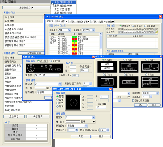The height and width of the screenshot is (147, 163).
Task: Open 색상 dropdown arrow in 평면-단면 dialog
Action: coord(94,122)
